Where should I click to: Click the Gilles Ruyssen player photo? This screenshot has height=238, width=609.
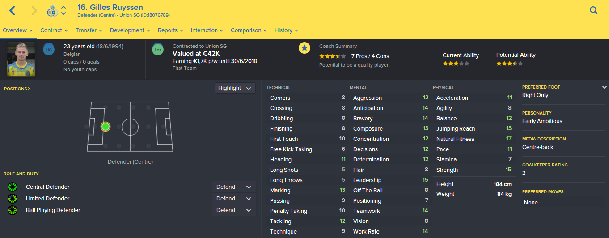pyautogui.click(x=21, y=59)
